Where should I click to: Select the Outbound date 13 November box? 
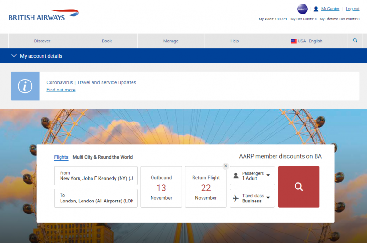coord(161,187)
